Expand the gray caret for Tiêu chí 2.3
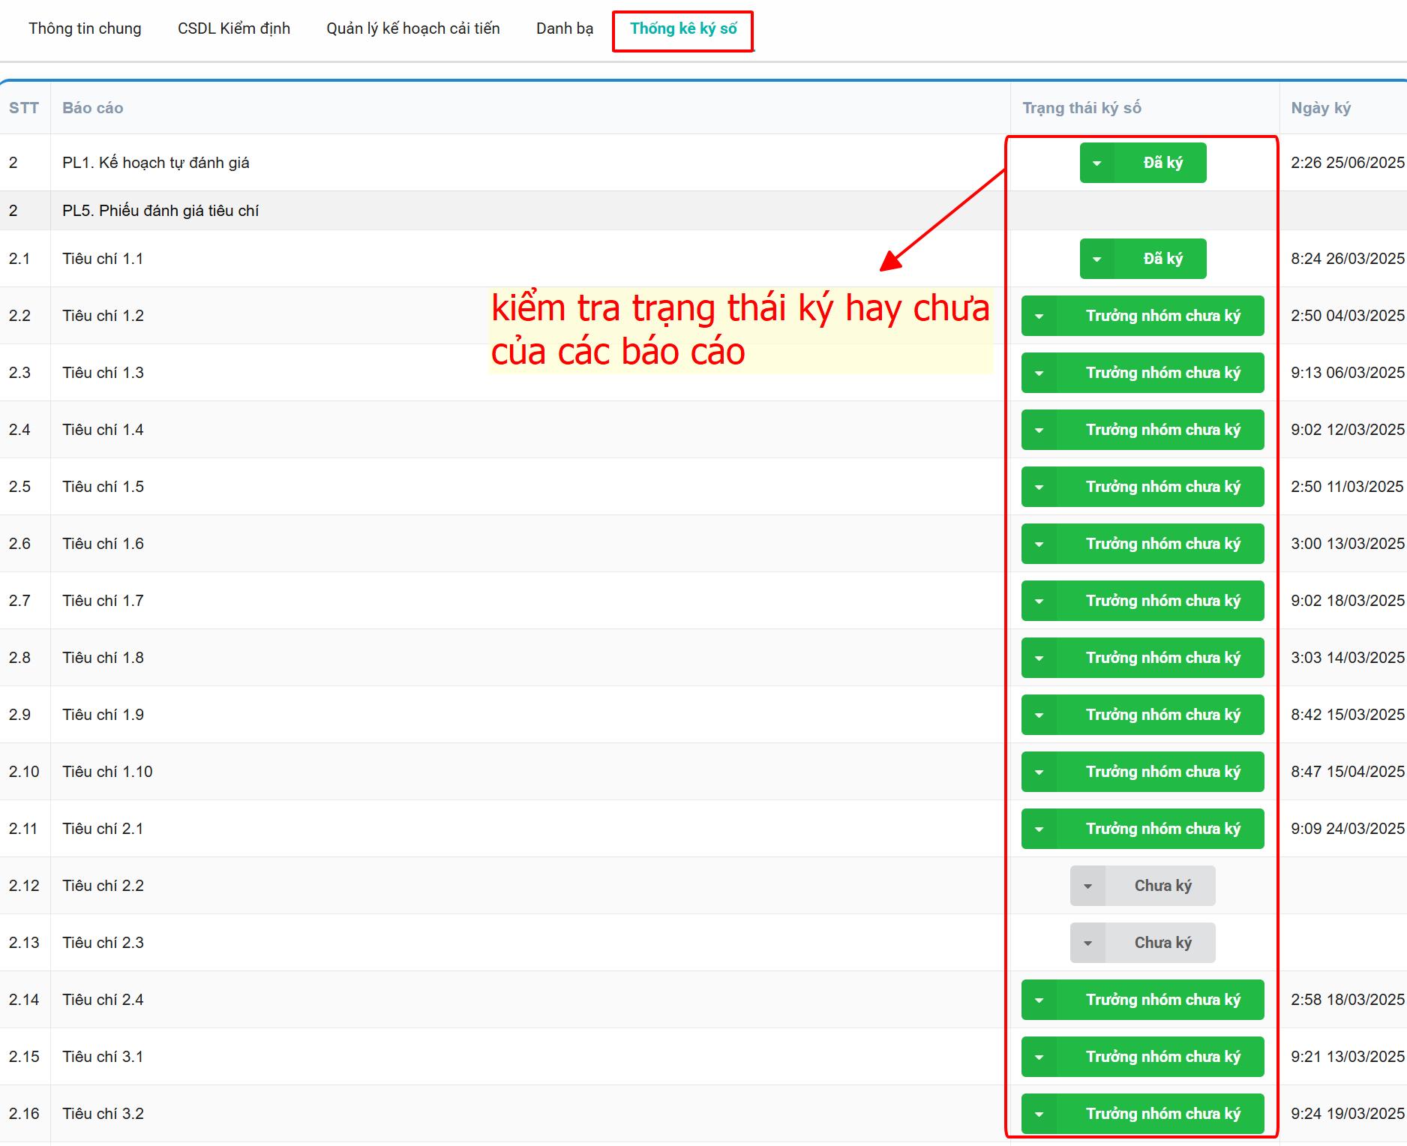 point(1087,943)
